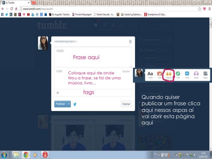Open the pink heart bookmark

pos(24,15)
